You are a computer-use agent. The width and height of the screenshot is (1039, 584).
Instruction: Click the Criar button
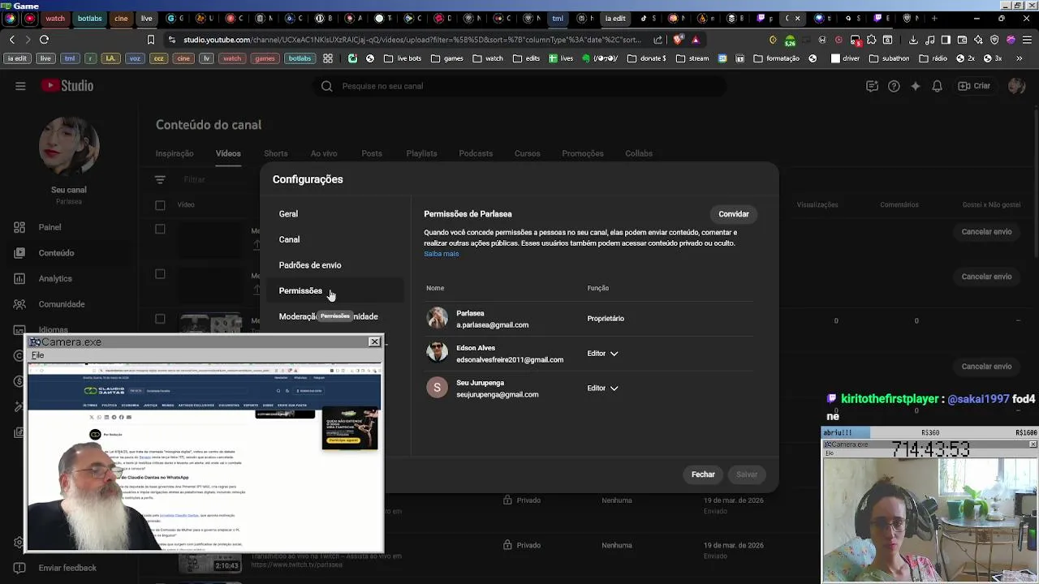[x=974, y=86]
